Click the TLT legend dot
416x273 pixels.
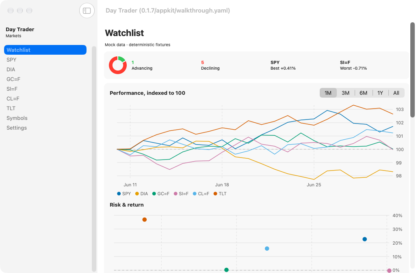click(215, 194)
